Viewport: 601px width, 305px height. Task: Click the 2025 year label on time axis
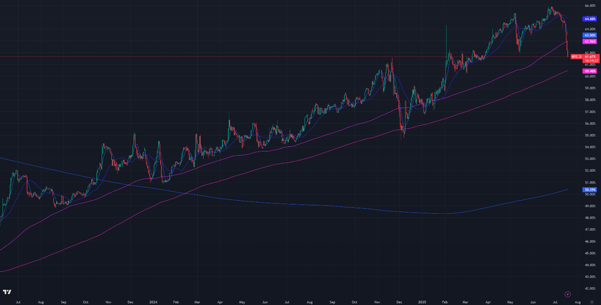[x=421, y=302]
